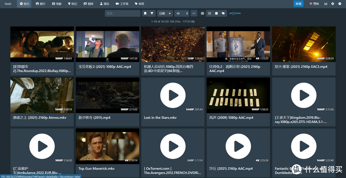Open the saved filters bookmark icon

coord(145,13)
